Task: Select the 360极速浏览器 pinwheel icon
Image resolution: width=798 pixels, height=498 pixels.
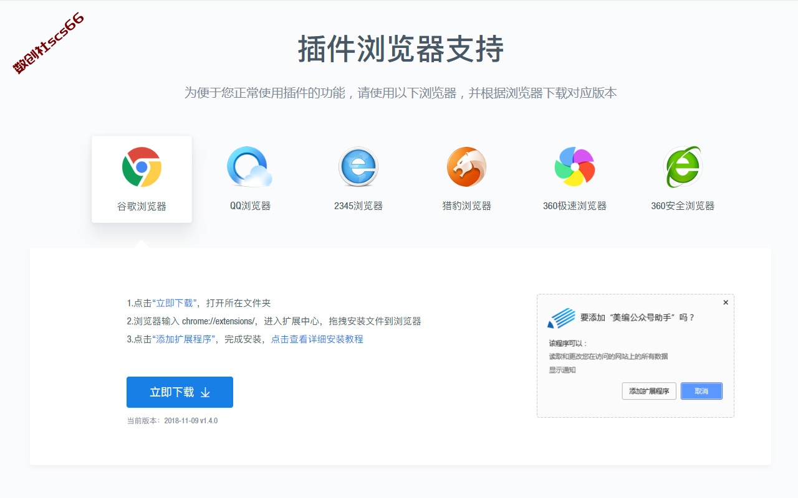Action: tap(575, 167)
